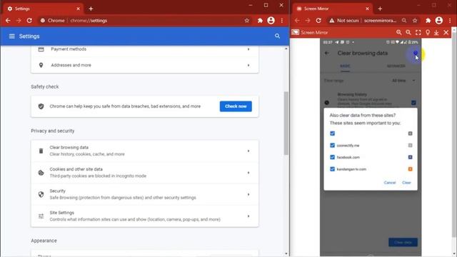Click Screen Mirror zoom-in magnifier tool

pyautogui.click(x=399, y=32)
